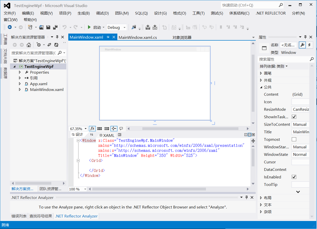Click the Refresh icon in Solution Explorer
Viewport: 317px width, 229px height.
pos(57,45)
